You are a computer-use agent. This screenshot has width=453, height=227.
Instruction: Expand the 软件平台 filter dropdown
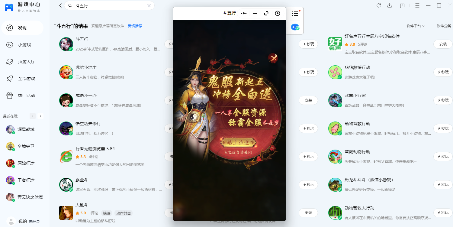416,26
